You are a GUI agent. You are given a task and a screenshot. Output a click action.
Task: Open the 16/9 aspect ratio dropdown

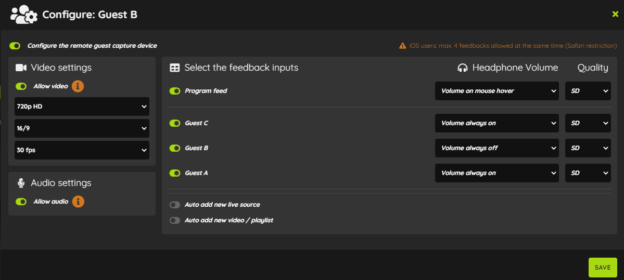(x=82, y=128)
